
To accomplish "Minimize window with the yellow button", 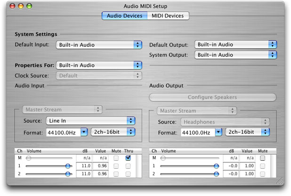I will point(21,6).
